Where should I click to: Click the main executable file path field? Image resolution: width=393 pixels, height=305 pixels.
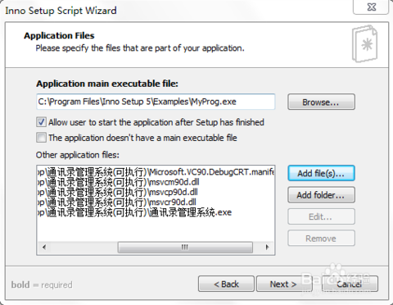156,102
